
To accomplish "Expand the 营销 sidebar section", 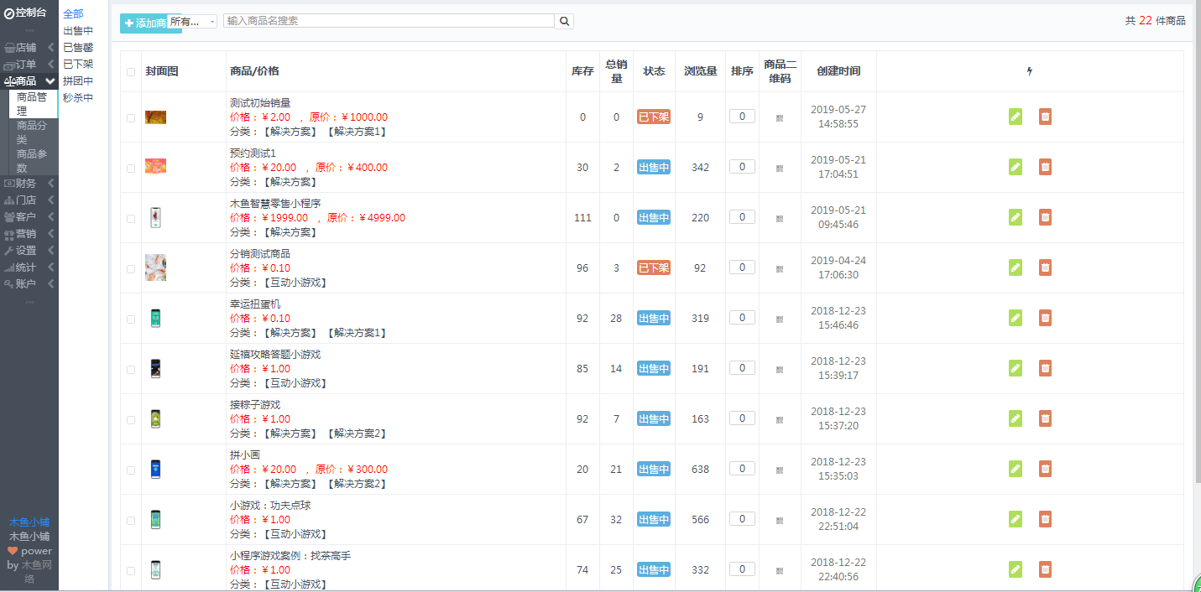I will (x=29, y=233).
